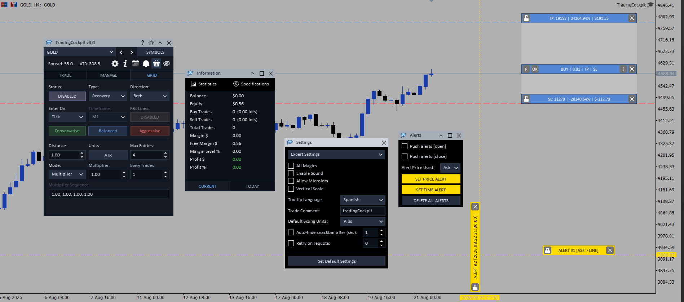Click the Trade Comment input field

click(363, 211)
